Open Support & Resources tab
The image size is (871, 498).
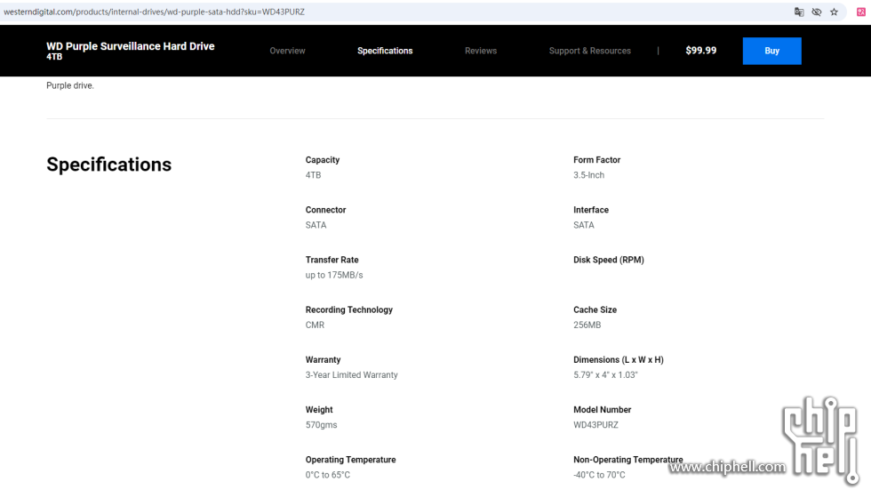[x=590, y=51]
